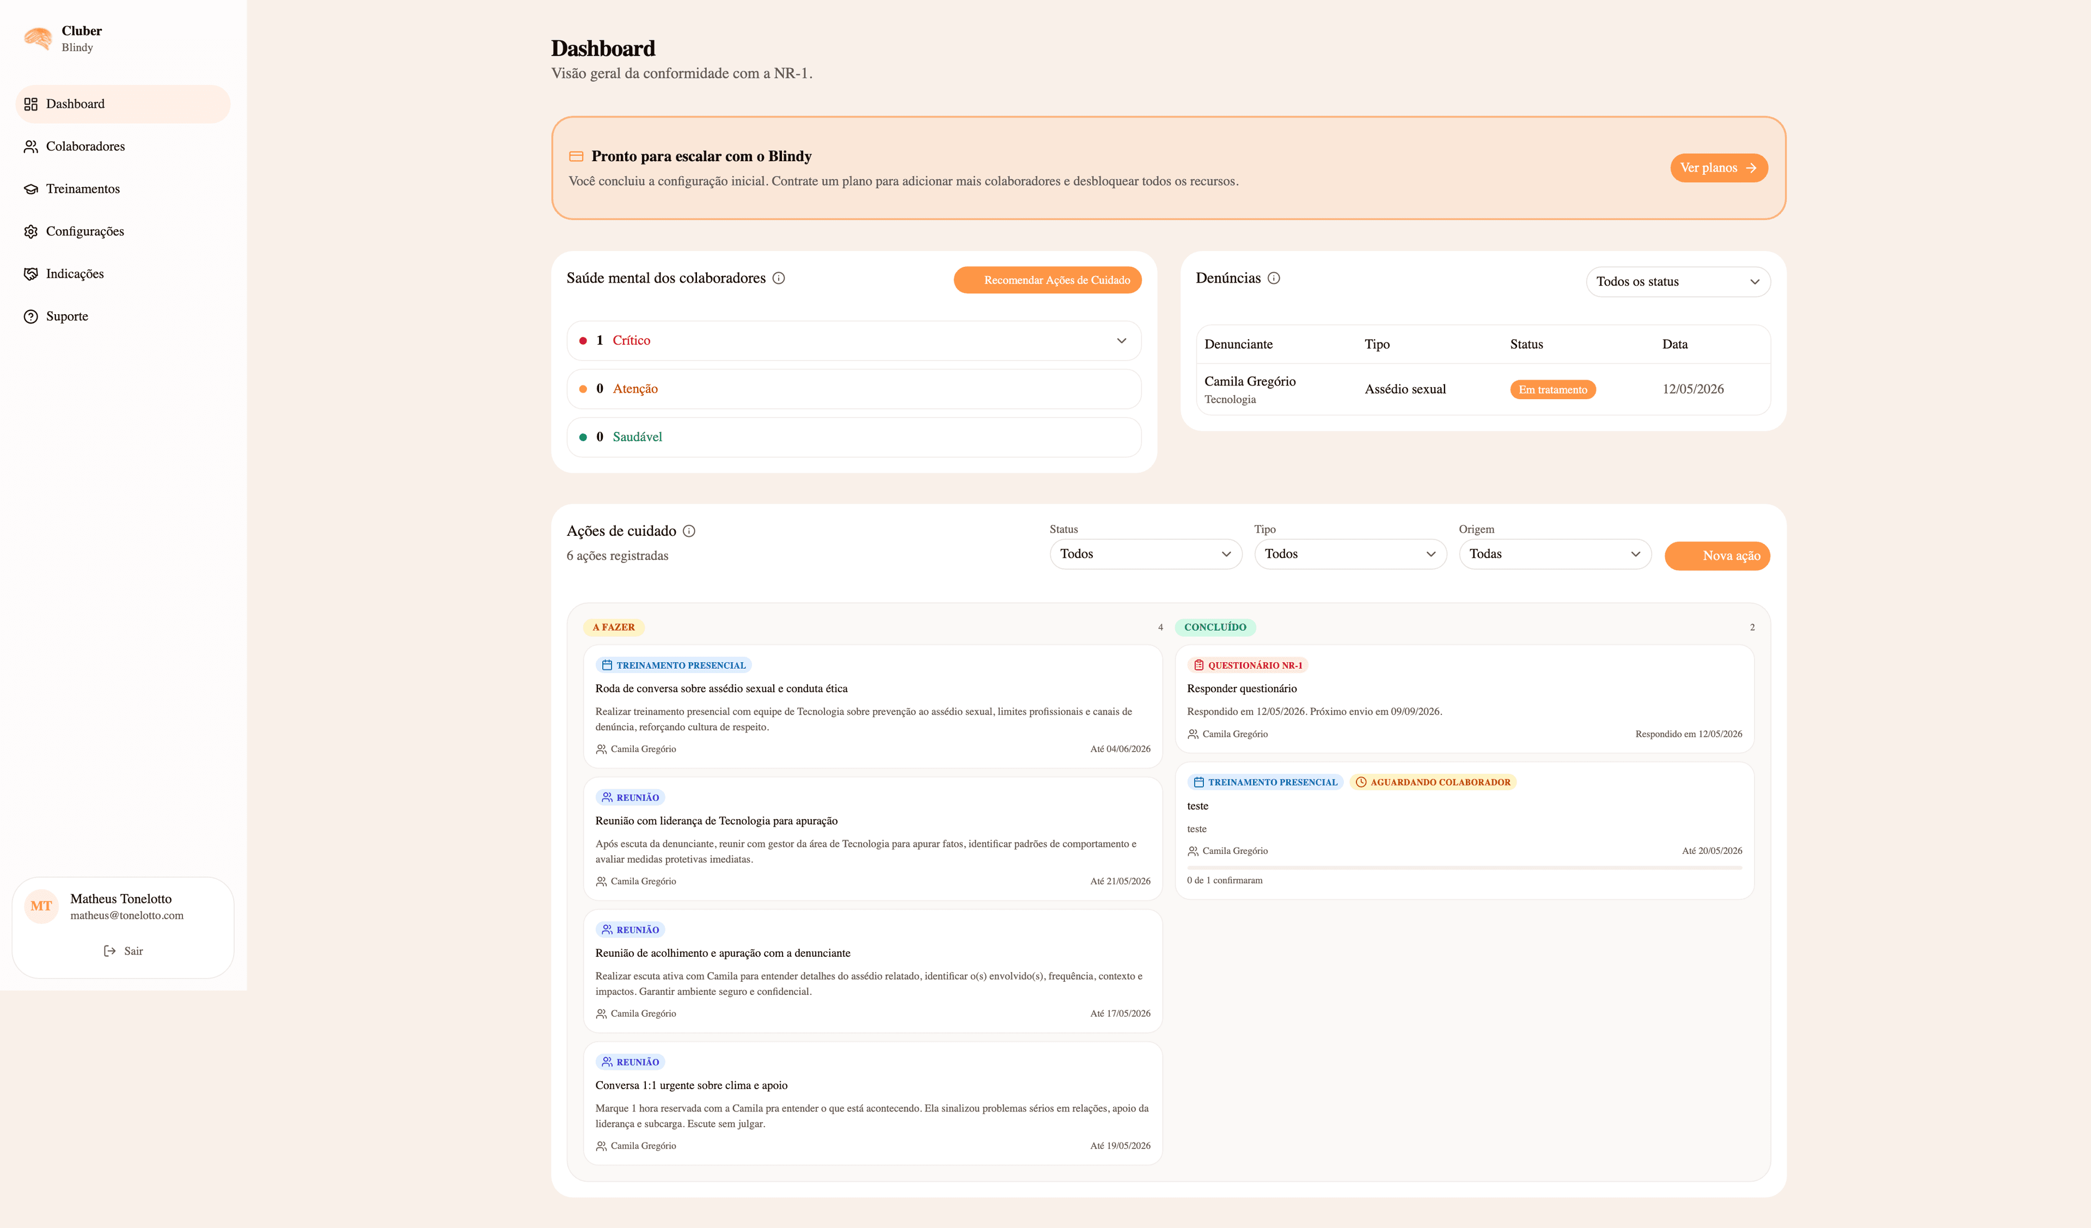Click clipboard icon on Questionário NR-1 tag

1198,665
